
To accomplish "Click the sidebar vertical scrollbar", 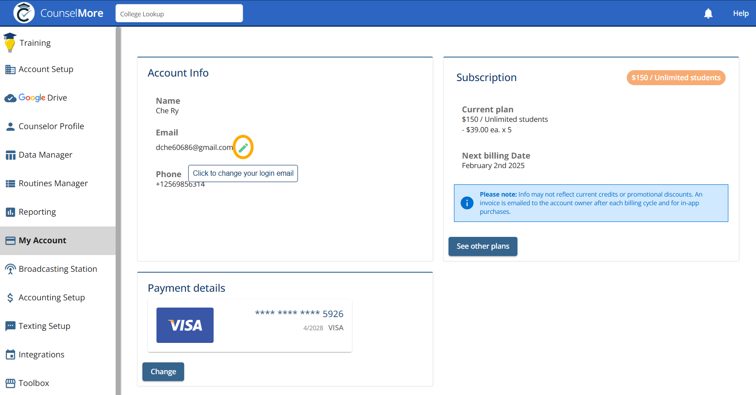I will (118, 211).
